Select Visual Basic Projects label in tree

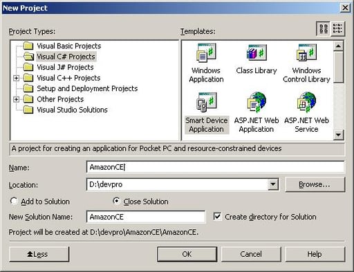pos(69,46)
